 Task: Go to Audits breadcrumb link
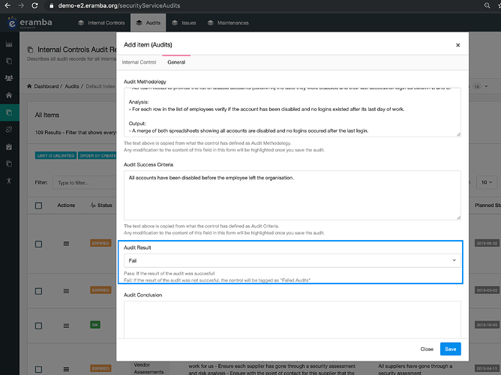(72, 86)
